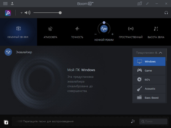Screen dimensions: 171x128
Task: Decrease night mode intensity with minus
Action: click(x=95, y=34)
